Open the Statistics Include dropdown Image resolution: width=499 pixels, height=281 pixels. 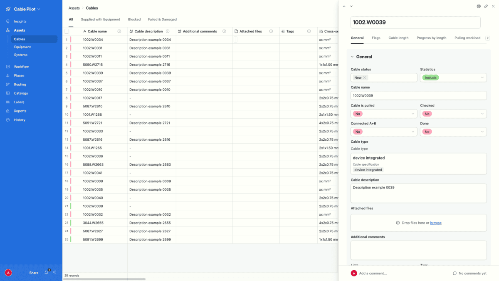[453, 77]
